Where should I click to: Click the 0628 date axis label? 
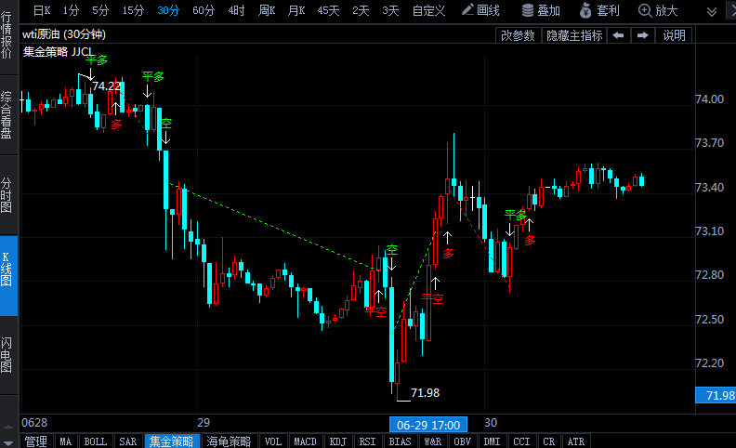coord(34,423)
